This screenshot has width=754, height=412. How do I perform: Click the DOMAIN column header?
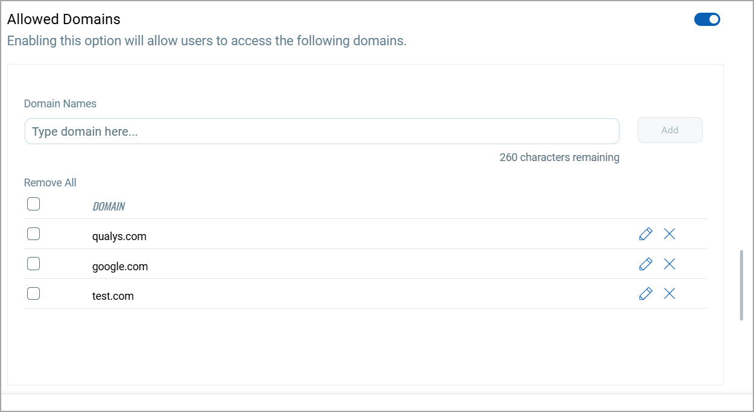[109, 206]
